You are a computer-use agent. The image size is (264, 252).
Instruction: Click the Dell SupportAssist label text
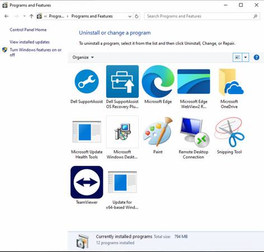87,101
